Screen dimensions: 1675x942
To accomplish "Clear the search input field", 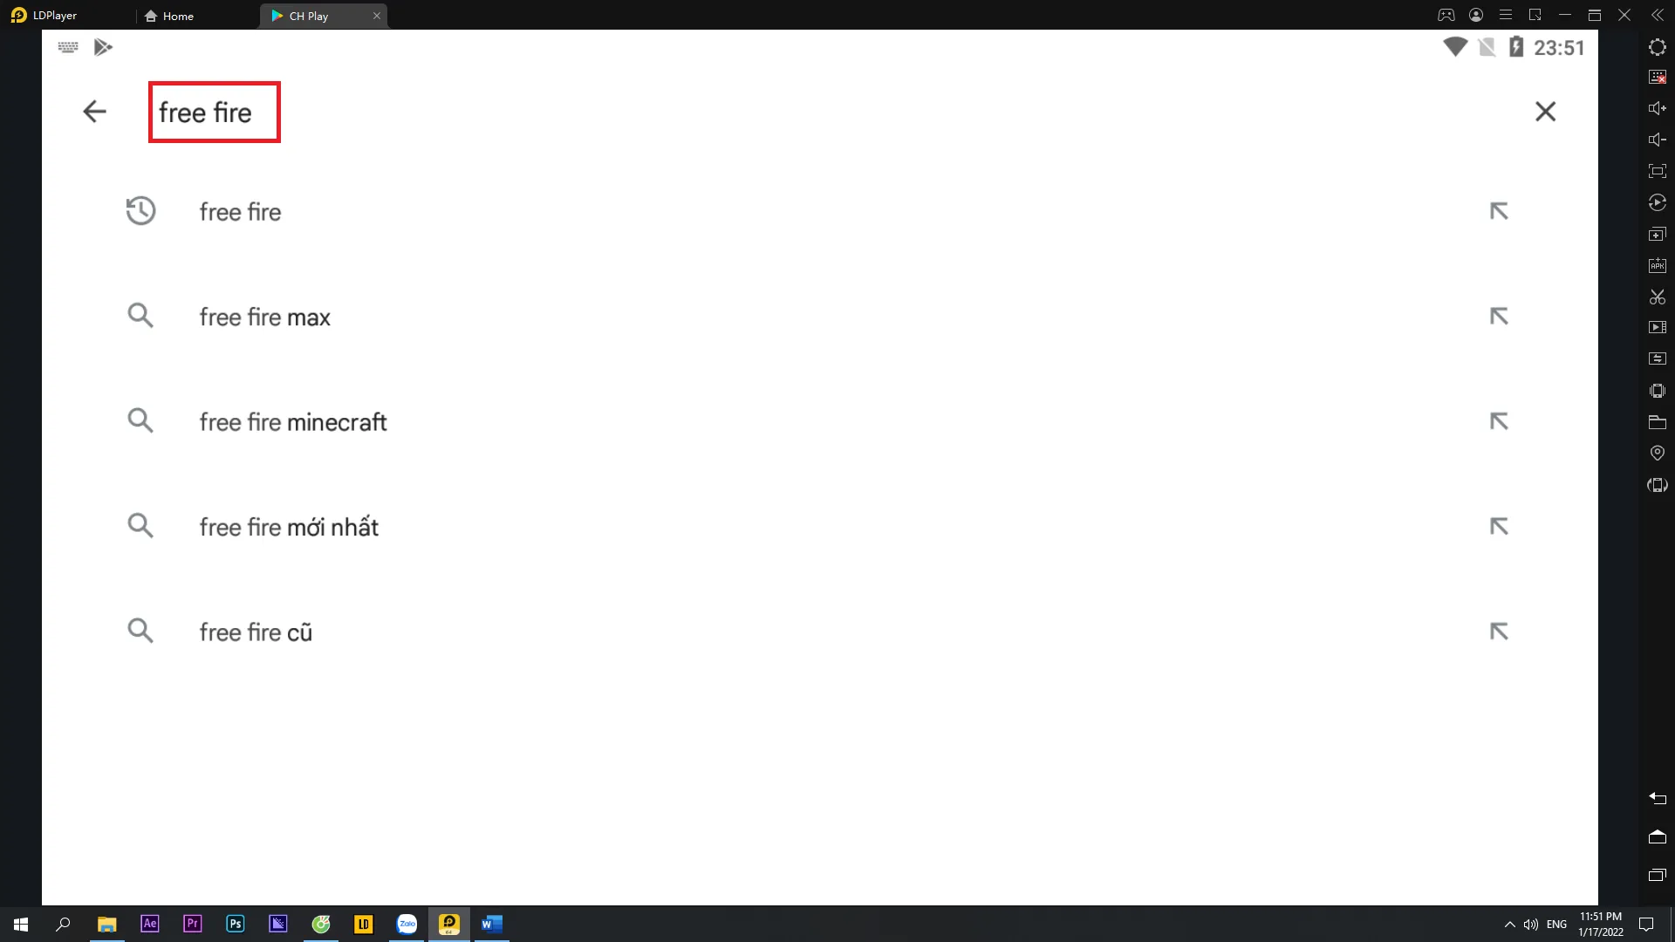I will [x=1546, y=112].
